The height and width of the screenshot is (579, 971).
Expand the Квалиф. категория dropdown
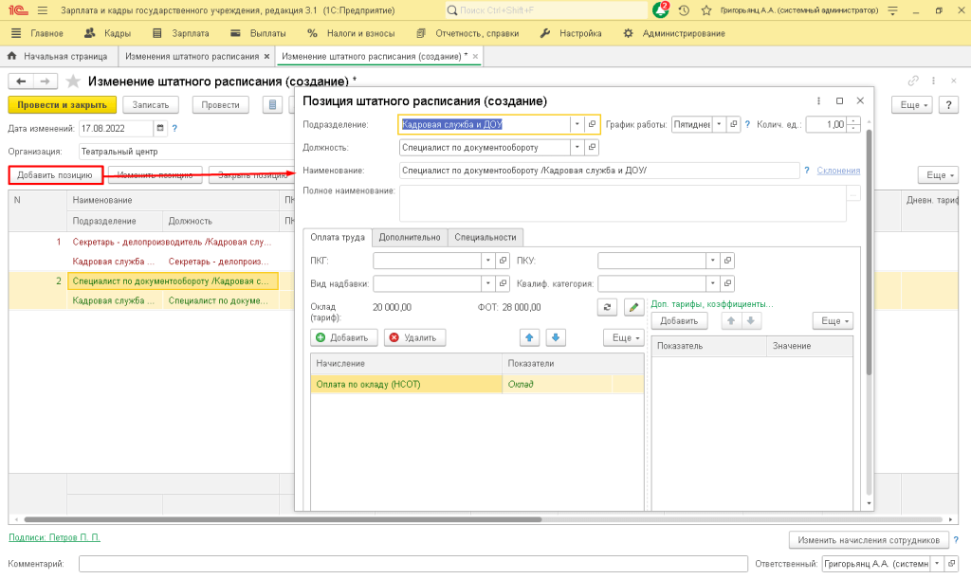[x=713, y=283]
